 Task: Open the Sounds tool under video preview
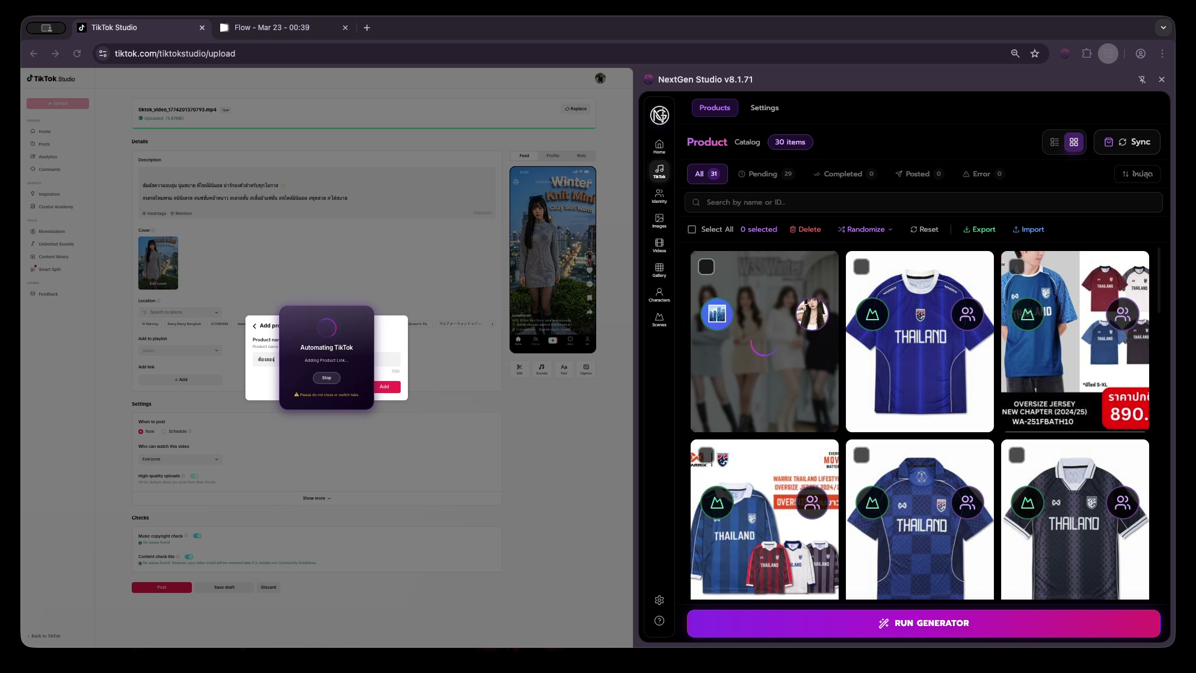[541, 368]
